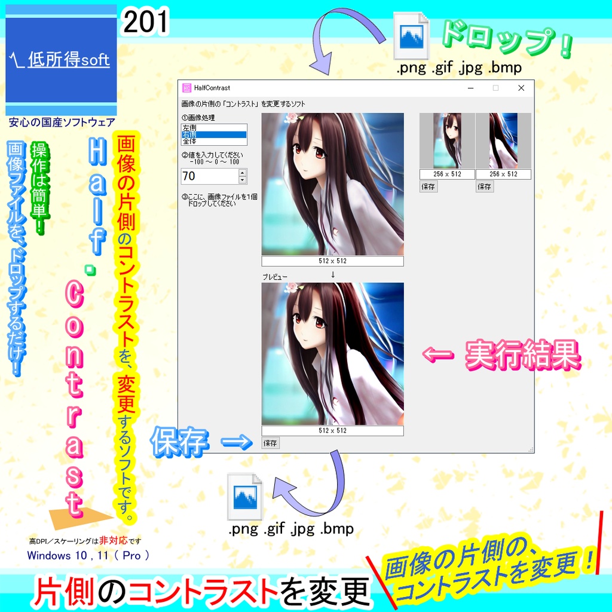Increase contrast value with up spinner arrow
The height and width of the screenshot is (612, 612).
(x=243, y=173)
